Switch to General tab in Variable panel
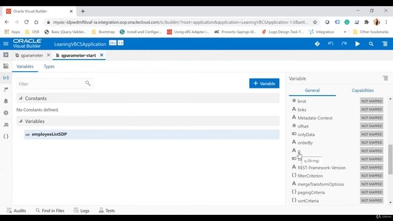The height and width of the screenshot is (221, 393). click(312, 90)
